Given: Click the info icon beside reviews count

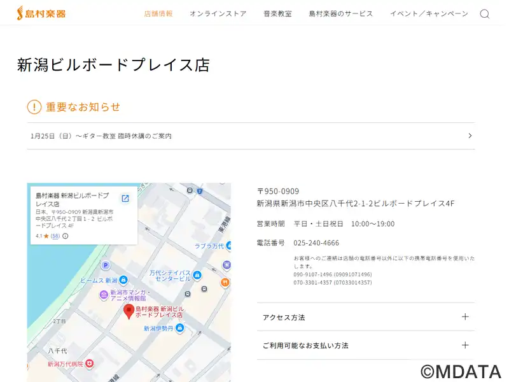Looking at the screenshot, I should coord(66,236).
